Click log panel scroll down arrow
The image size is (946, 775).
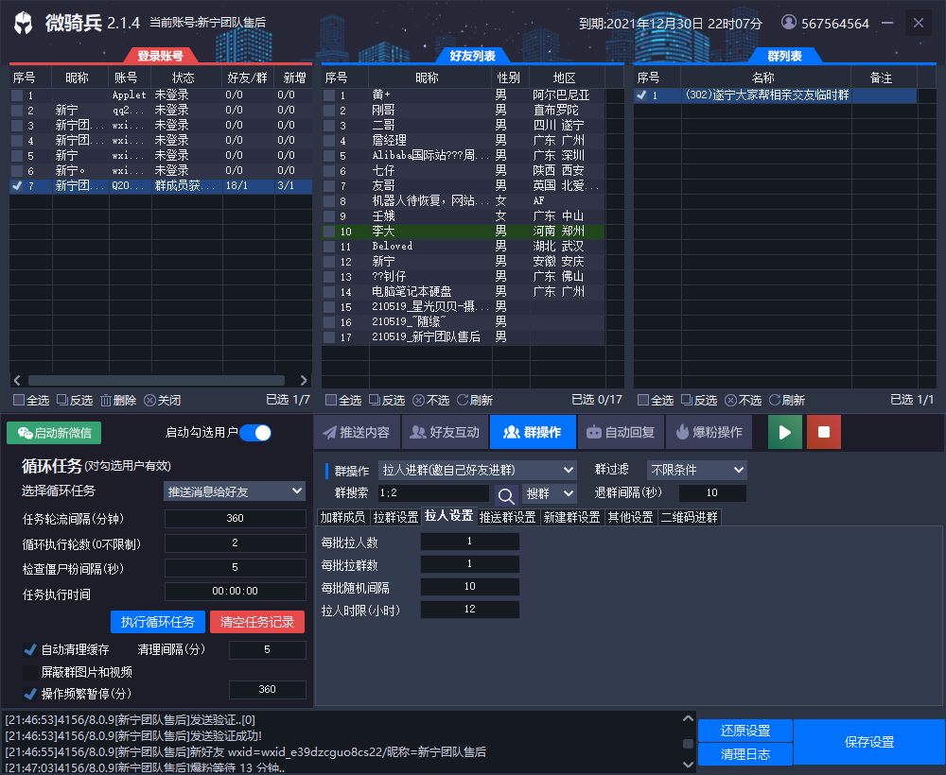coord(688,765)
